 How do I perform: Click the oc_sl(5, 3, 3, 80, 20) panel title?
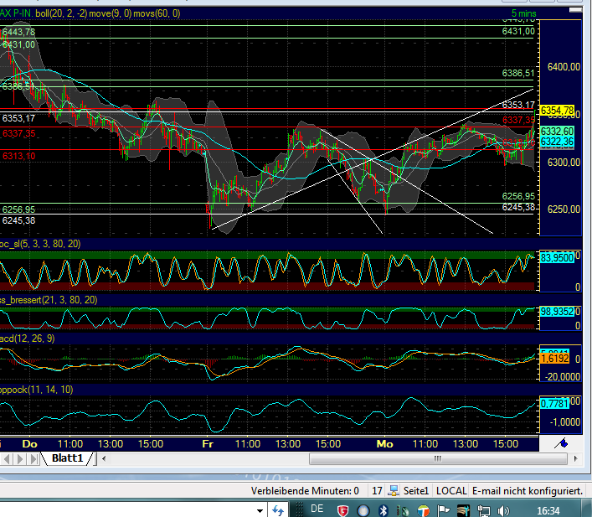pyautogui.click(x=40, y=244)
